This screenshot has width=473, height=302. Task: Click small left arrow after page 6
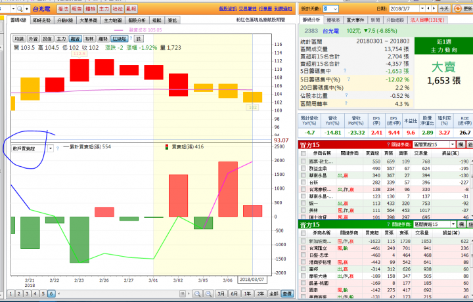click(59, 293)
